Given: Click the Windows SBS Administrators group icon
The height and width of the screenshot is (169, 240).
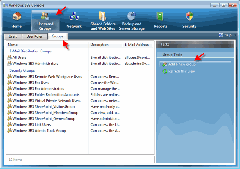Looking at the screenshot, I should click(x=9, y=63).
